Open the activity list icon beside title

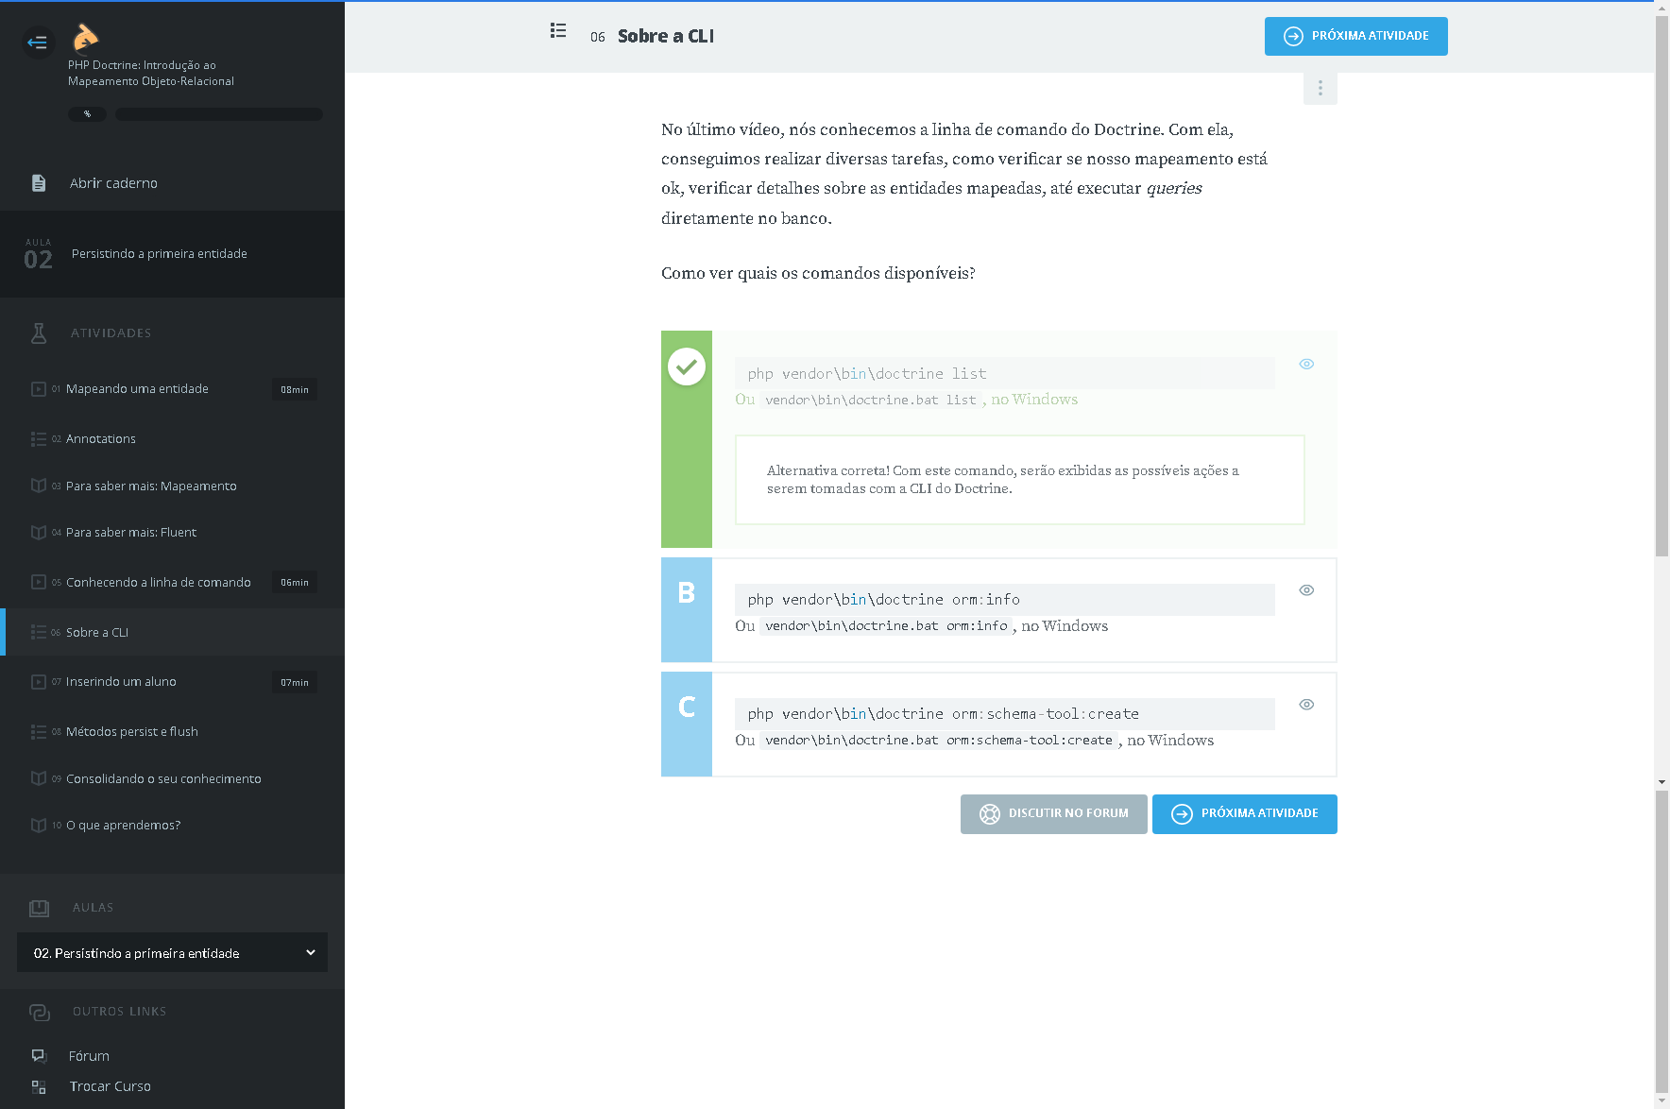558,31
